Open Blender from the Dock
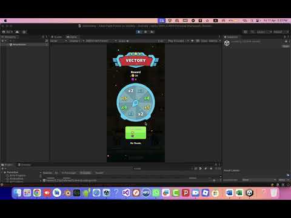 point(67,193)
